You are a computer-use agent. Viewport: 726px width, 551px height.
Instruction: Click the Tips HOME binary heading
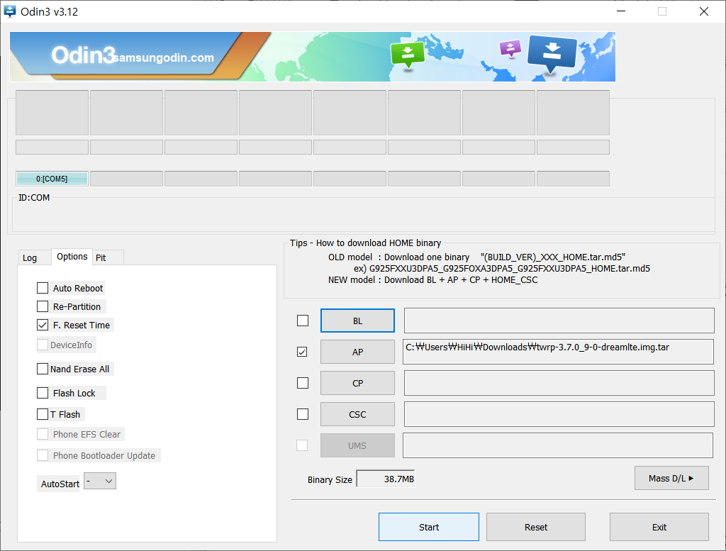(365, 243)
